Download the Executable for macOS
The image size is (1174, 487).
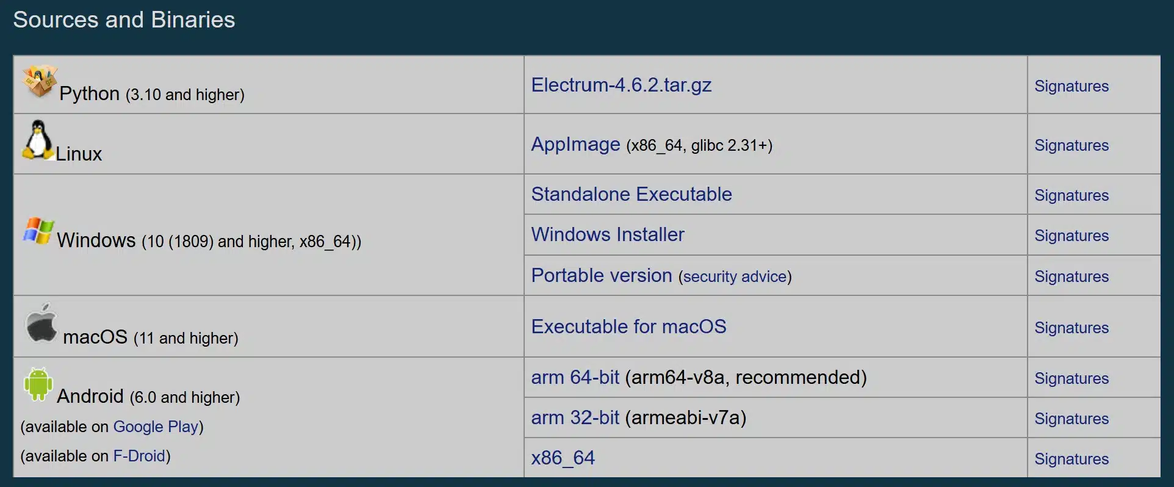pos(629,326)
